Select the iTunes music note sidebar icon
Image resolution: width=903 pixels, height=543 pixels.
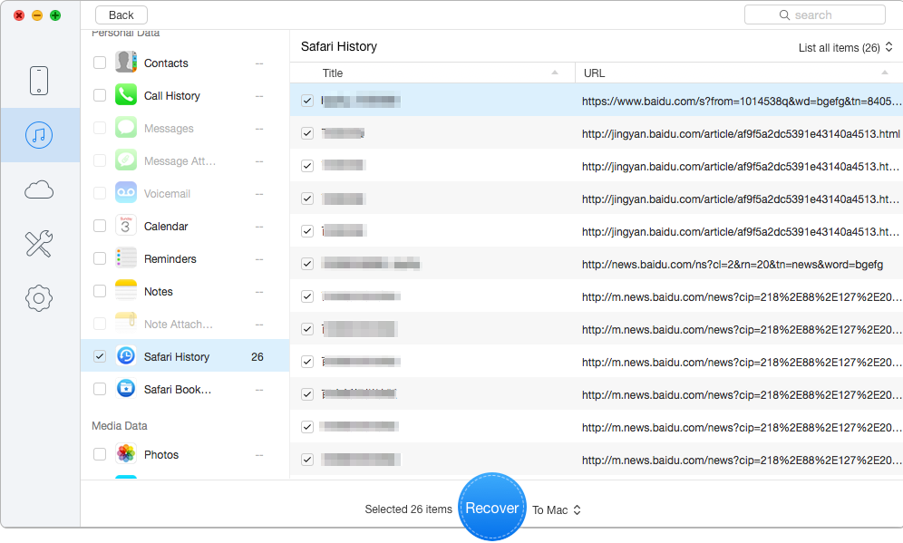[x=39, y=135]
